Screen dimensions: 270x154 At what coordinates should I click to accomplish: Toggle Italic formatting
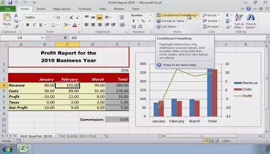point(34,25)
